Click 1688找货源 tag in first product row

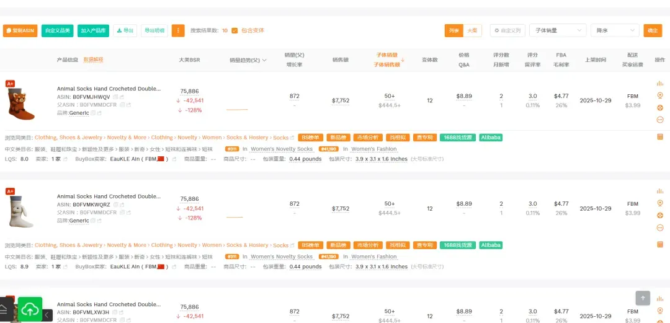tap(458, 138)
